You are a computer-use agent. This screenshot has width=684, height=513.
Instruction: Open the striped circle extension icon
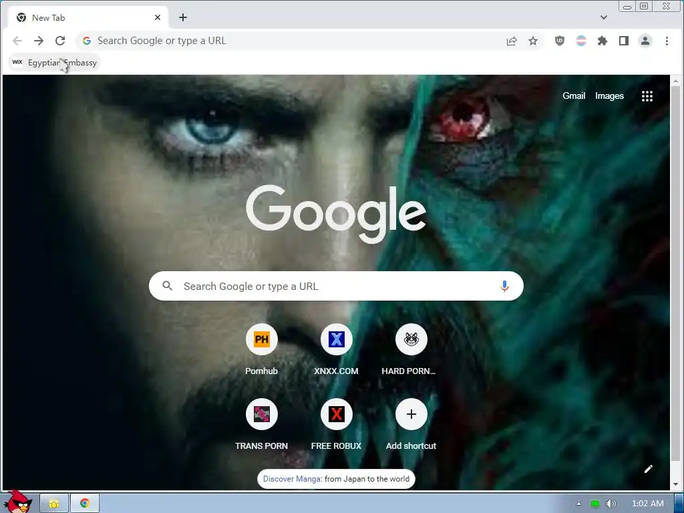[581, 41]
